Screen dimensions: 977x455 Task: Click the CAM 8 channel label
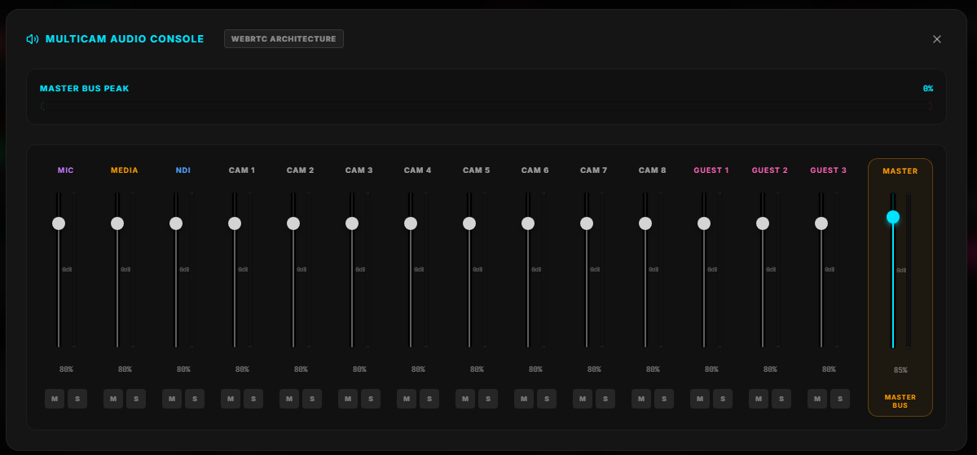coord(653,170)
